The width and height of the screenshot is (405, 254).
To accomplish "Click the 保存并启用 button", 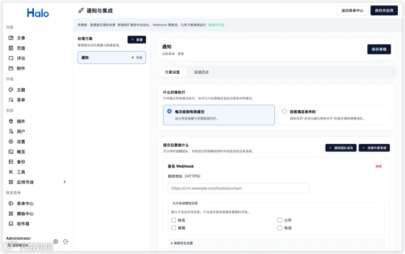I will (x=384, y=11).
